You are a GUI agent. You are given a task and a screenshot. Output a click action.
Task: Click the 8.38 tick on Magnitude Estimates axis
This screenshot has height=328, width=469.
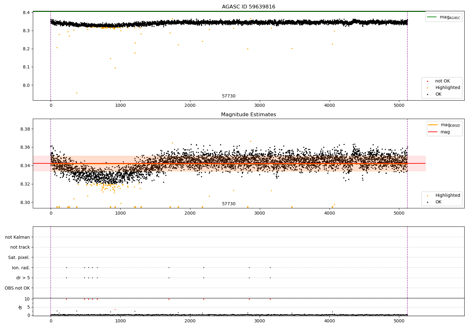click(x=25, y=129)
